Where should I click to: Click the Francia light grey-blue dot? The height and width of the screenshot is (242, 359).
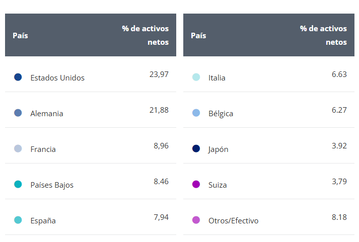pyautogui.click(x=18, y=149)
